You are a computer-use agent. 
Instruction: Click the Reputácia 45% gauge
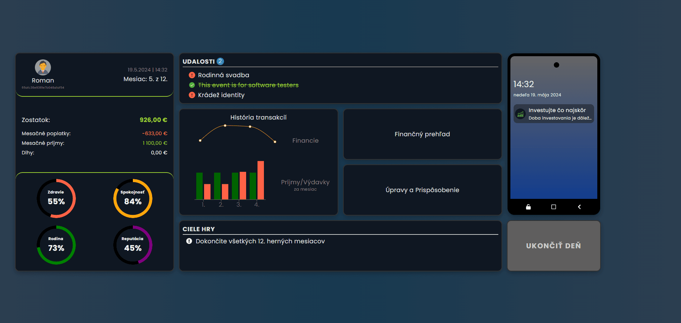click(133, 245)
